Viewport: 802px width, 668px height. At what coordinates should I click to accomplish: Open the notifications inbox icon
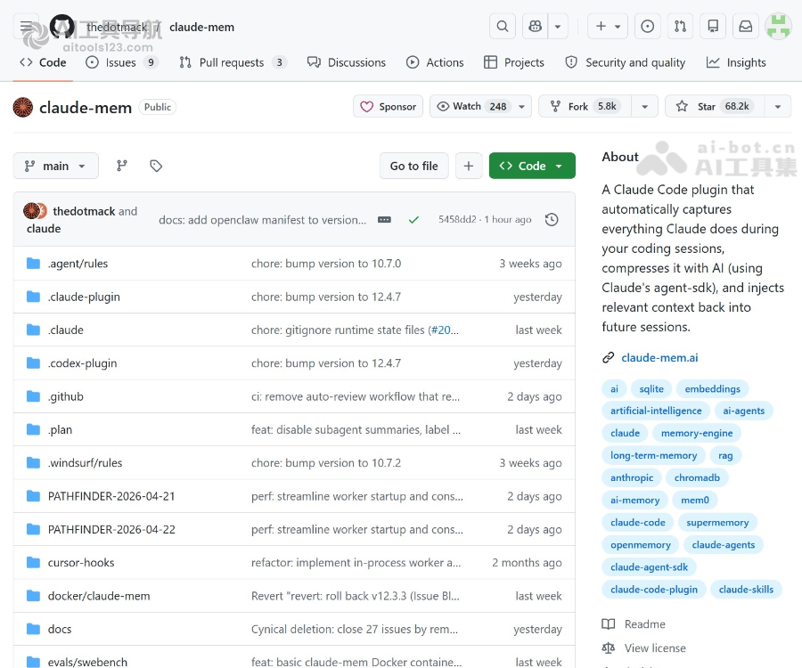[x=746, y=26]
